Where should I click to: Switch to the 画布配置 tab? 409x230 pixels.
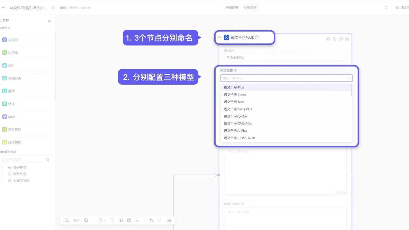pyautogui.click(x=232, y=8)
